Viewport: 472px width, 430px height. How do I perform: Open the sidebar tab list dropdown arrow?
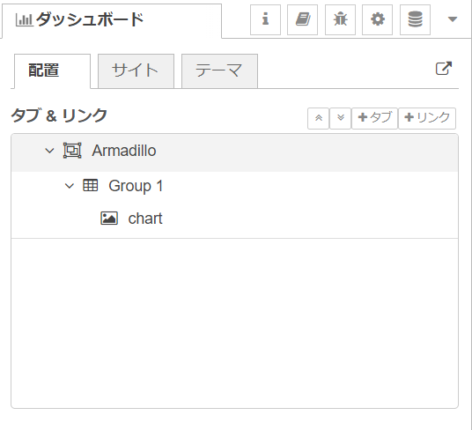tap(453, 19)
